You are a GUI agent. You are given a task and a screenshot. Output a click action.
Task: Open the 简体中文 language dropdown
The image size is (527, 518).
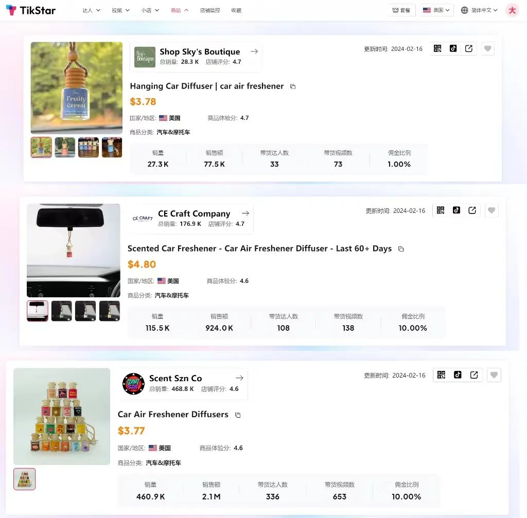click(x=479, y=10)
